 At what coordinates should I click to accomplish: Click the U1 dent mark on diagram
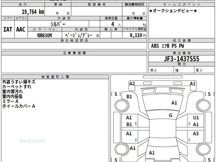[196, 118]
